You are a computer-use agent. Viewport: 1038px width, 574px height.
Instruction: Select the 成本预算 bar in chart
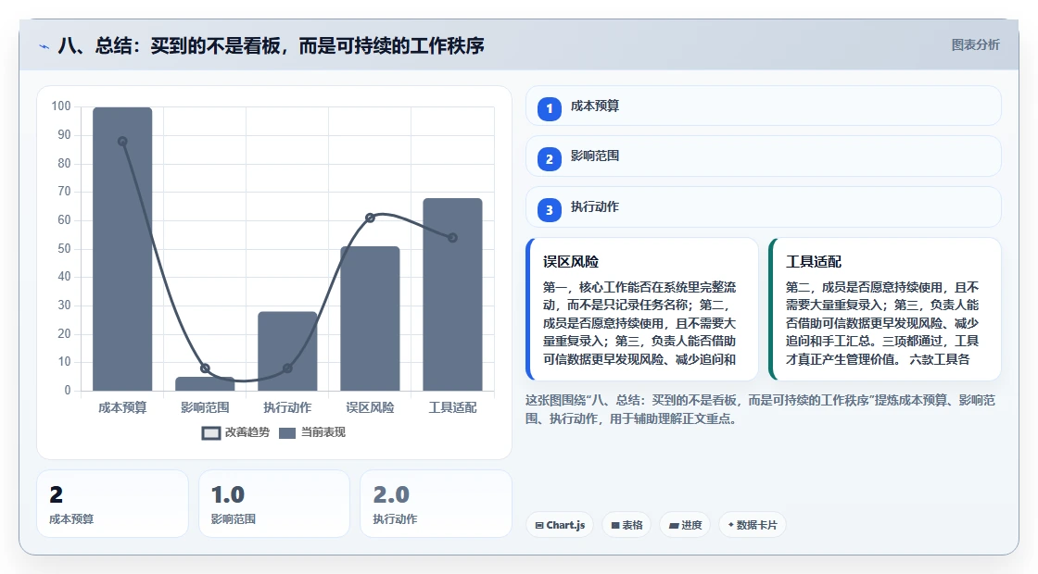[x=122, y=249]
